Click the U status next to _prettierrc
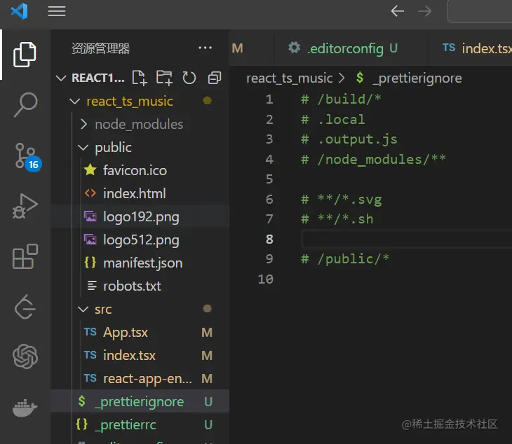This screenshot has height=444, width=512. (208, 425)
